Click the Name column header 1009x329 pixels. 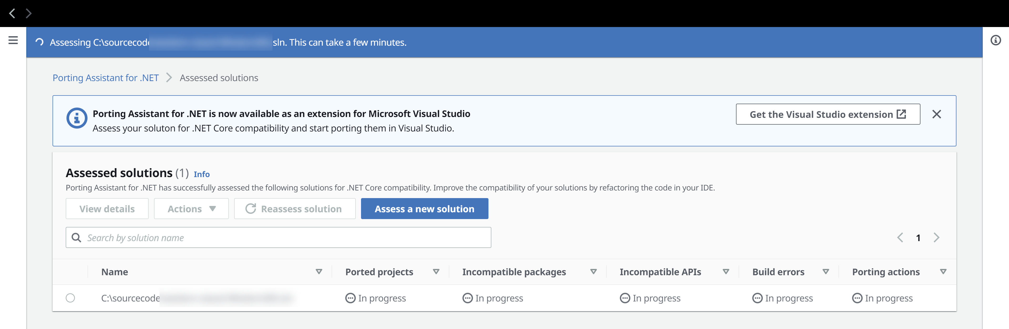click(114, 272)
